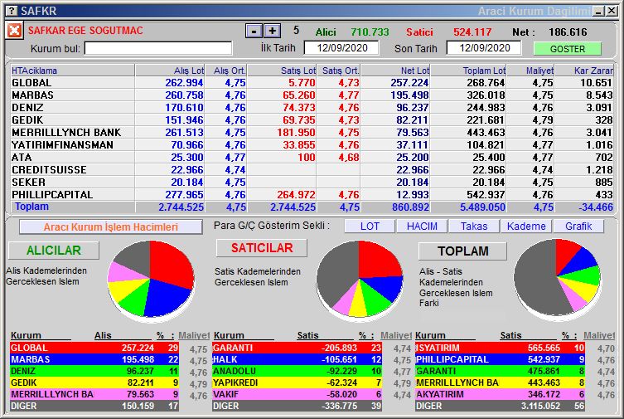Image resolution: width=624 pixels, height=419 pixels.
Task: Edit the Son Tarih date field
Action: click(484, 48)
